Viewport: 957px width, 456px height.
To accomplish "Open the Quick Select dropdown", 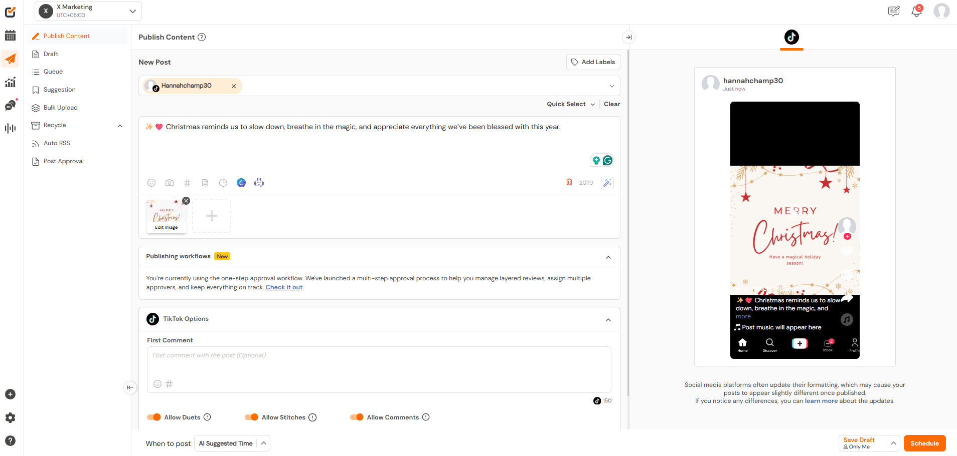I will click(x=570, y=104).
